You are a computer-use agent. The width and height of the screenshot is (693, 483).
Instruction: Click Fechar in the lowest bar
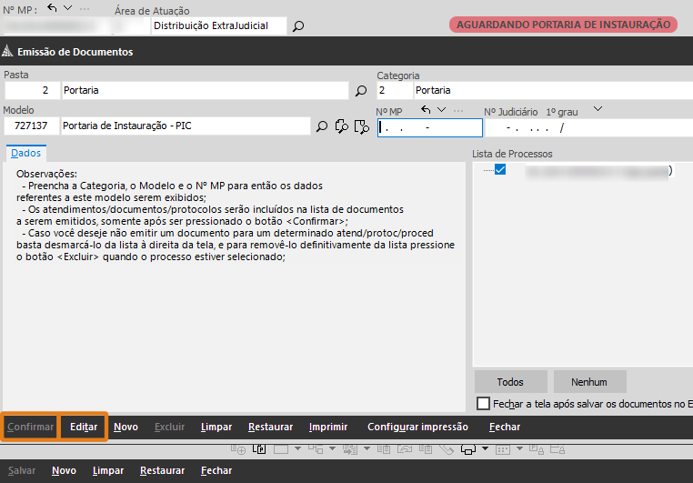pos(216,470)
